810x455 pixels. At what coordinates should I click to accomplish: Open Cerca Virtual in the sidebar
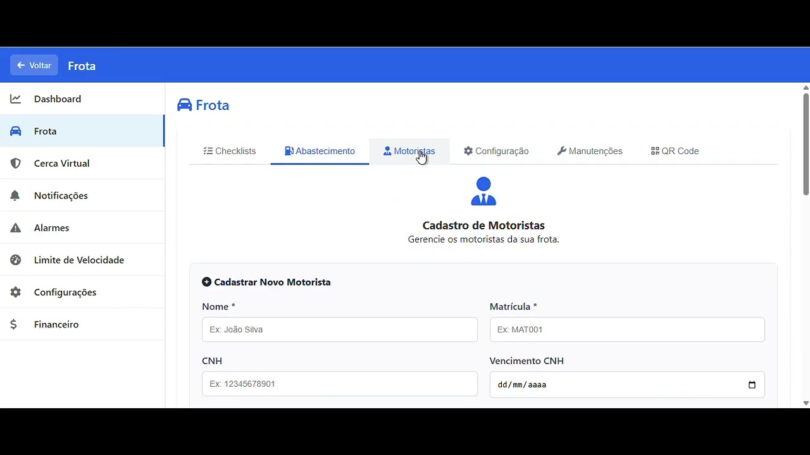coord(82,163)
